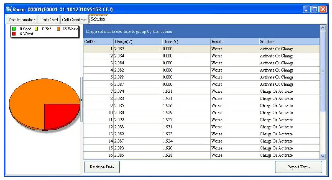Select Ubegin value 2.082 in row 4
332x180 pixels.
tap(138, 70)
